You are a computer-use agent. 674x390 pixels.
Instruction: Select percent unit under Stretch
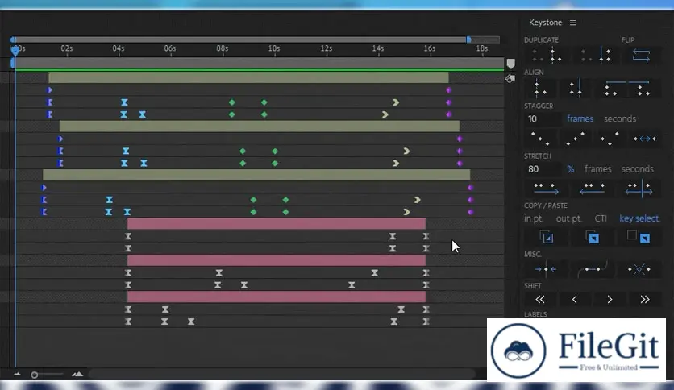(x=571, y=169)
